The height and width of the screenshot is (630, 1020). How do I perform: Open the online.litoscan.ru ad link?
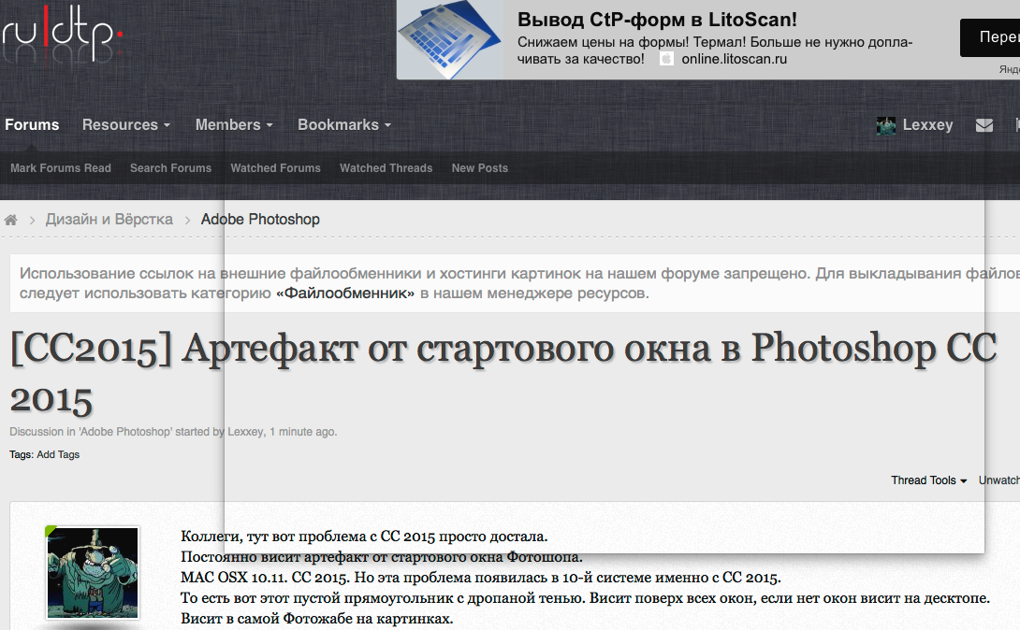[734, 59]
